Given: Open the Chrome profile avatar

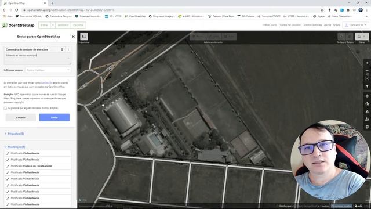Looking at the screenshot, I should click(361, 10).
